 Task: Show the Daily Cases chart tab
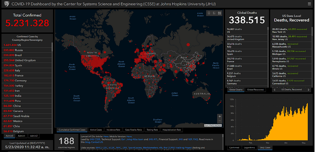[x=265, y=148]
